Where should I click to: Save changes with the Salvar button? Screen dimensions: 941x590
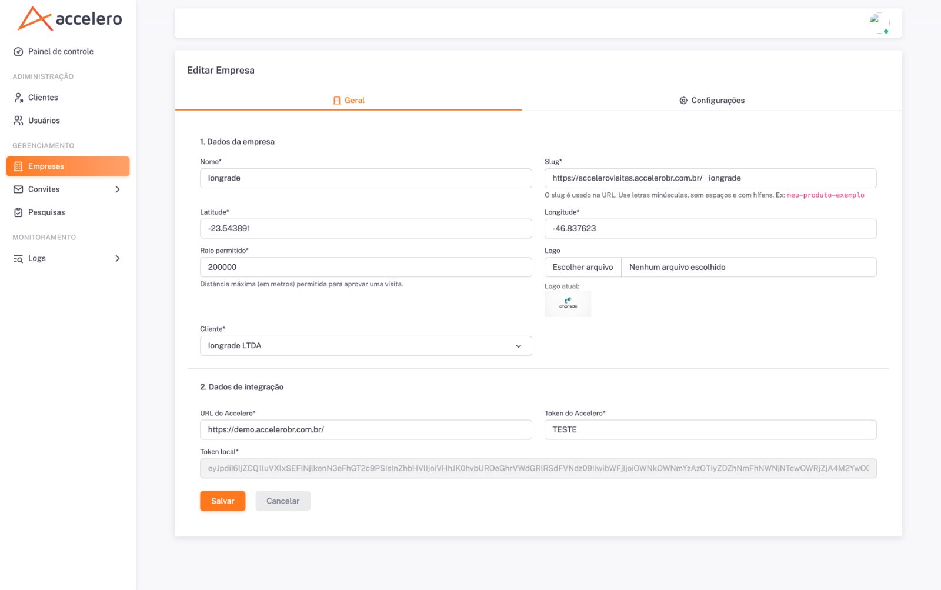(223, 501)
